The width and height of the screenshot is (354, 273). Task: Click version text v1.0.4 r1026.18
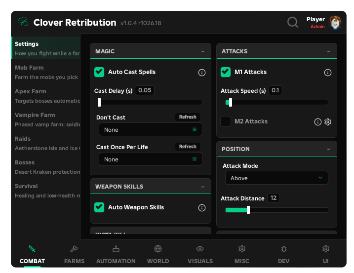(x=141, y=23)
